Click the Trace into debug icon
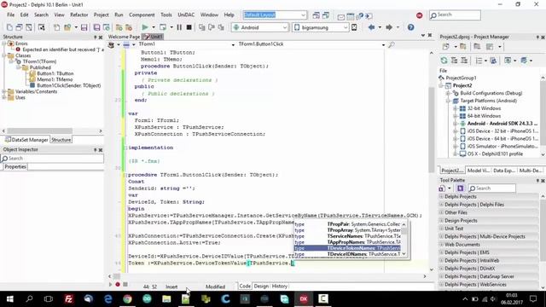Viewport: 546px width, 307px height. [201, 27]
